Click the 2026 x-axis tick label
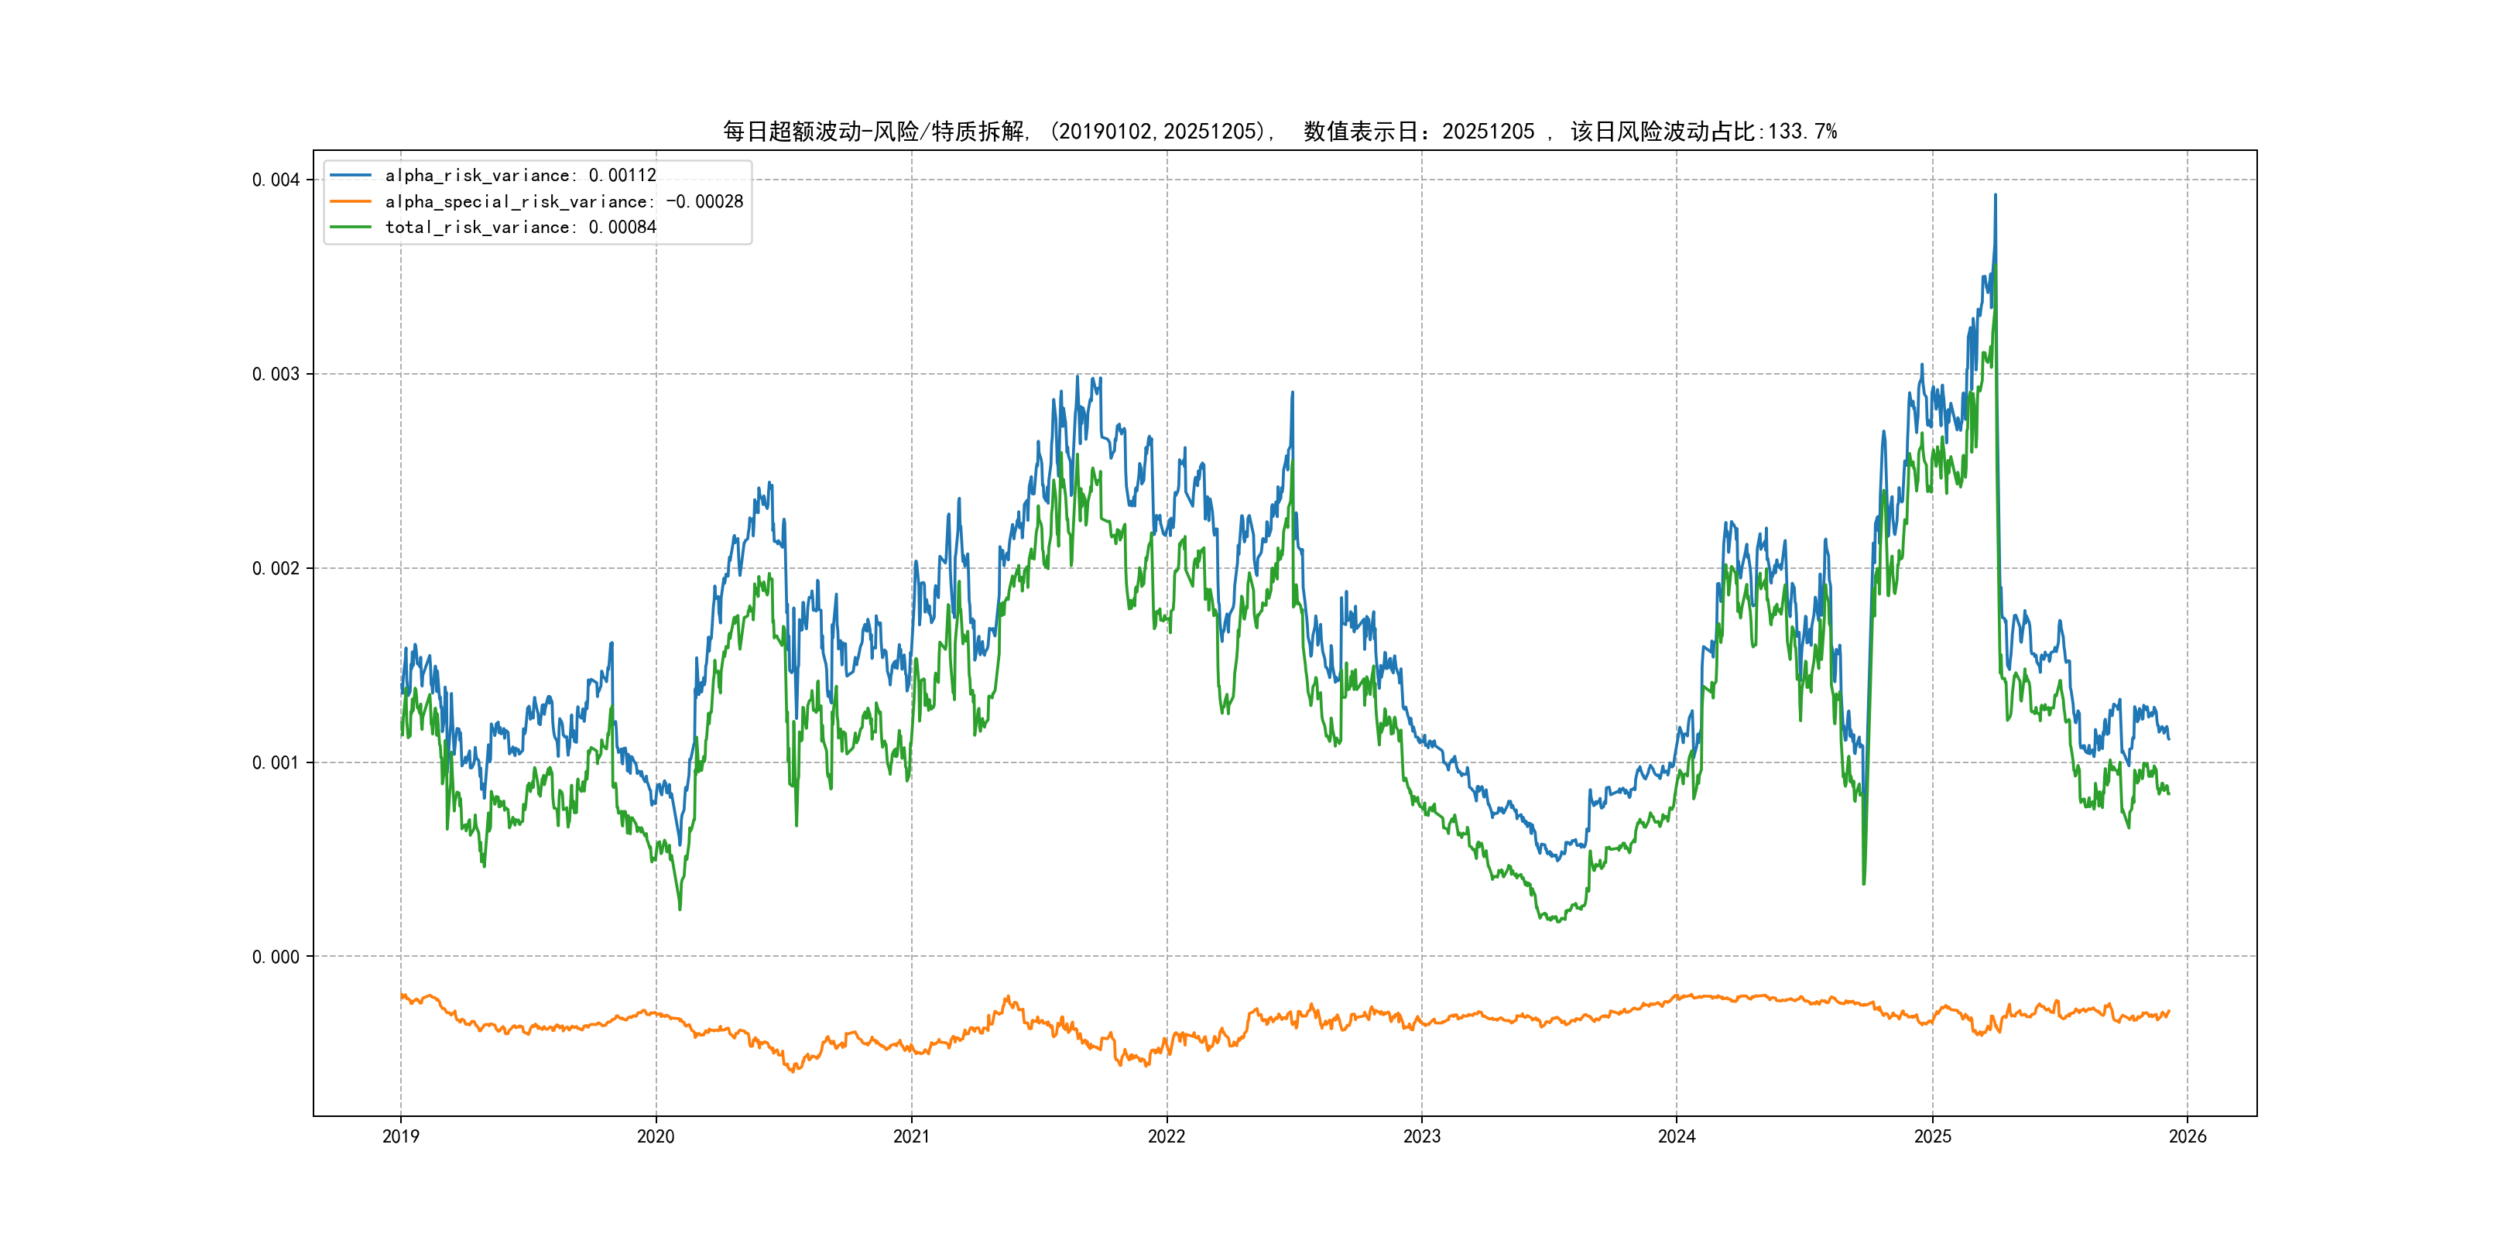The height and width of the screenshot is (1254, 2508). pyautogui.click(x=2188, y=1136)
